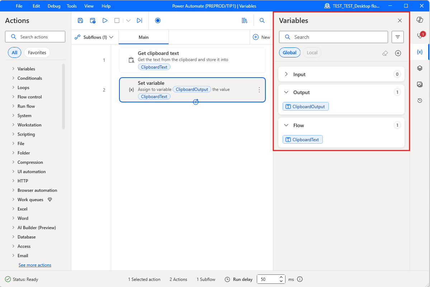Show All actions filter
The image size is (430, 287).
[15, 52]
